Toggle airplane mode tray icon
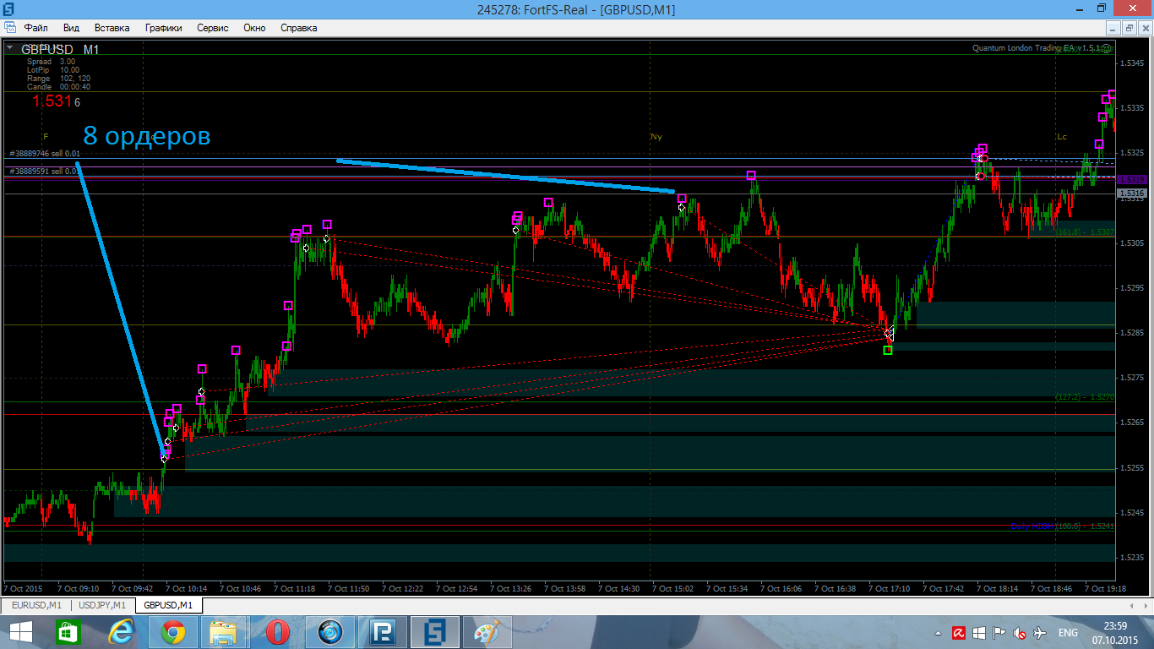1154x649 pixels. (x=1040, y=633)
